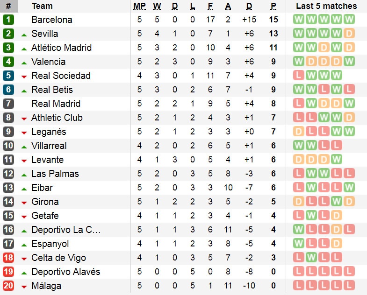This screenshot has height=295, width=367.
Task: Click the blue position 5 badge
Action: click(x=8, y=76)
